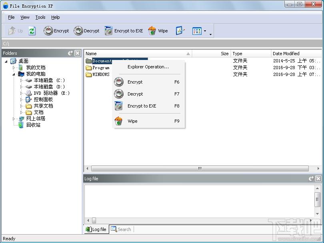
Task: Choose Encrypt F6 in context menu
Action: (x=148, y=82)
